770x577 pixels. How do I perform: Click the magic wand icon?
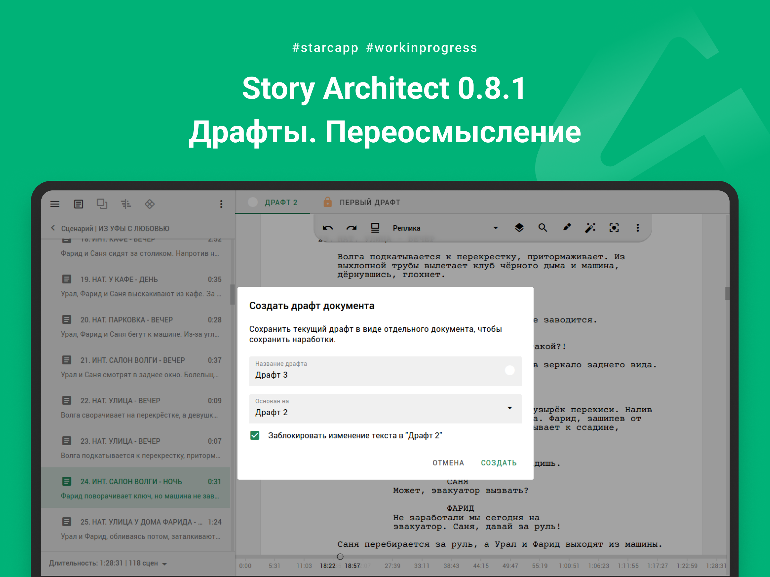click(x=590, y=228)
